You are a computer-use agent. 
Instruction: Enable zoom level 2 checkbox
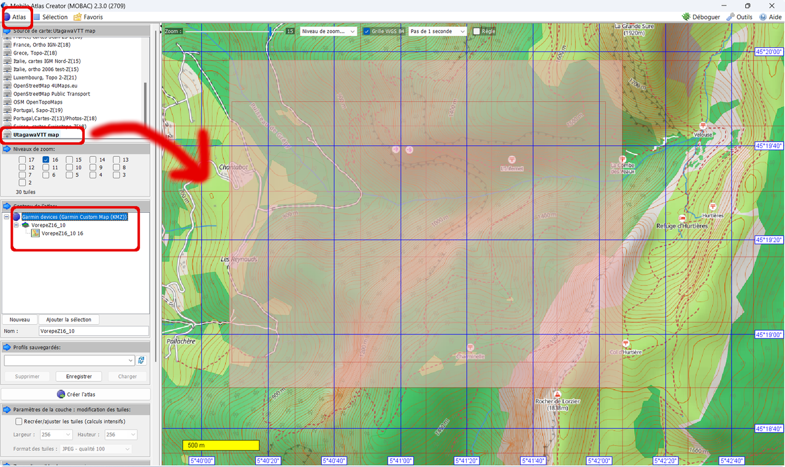[x=22, y=183]
